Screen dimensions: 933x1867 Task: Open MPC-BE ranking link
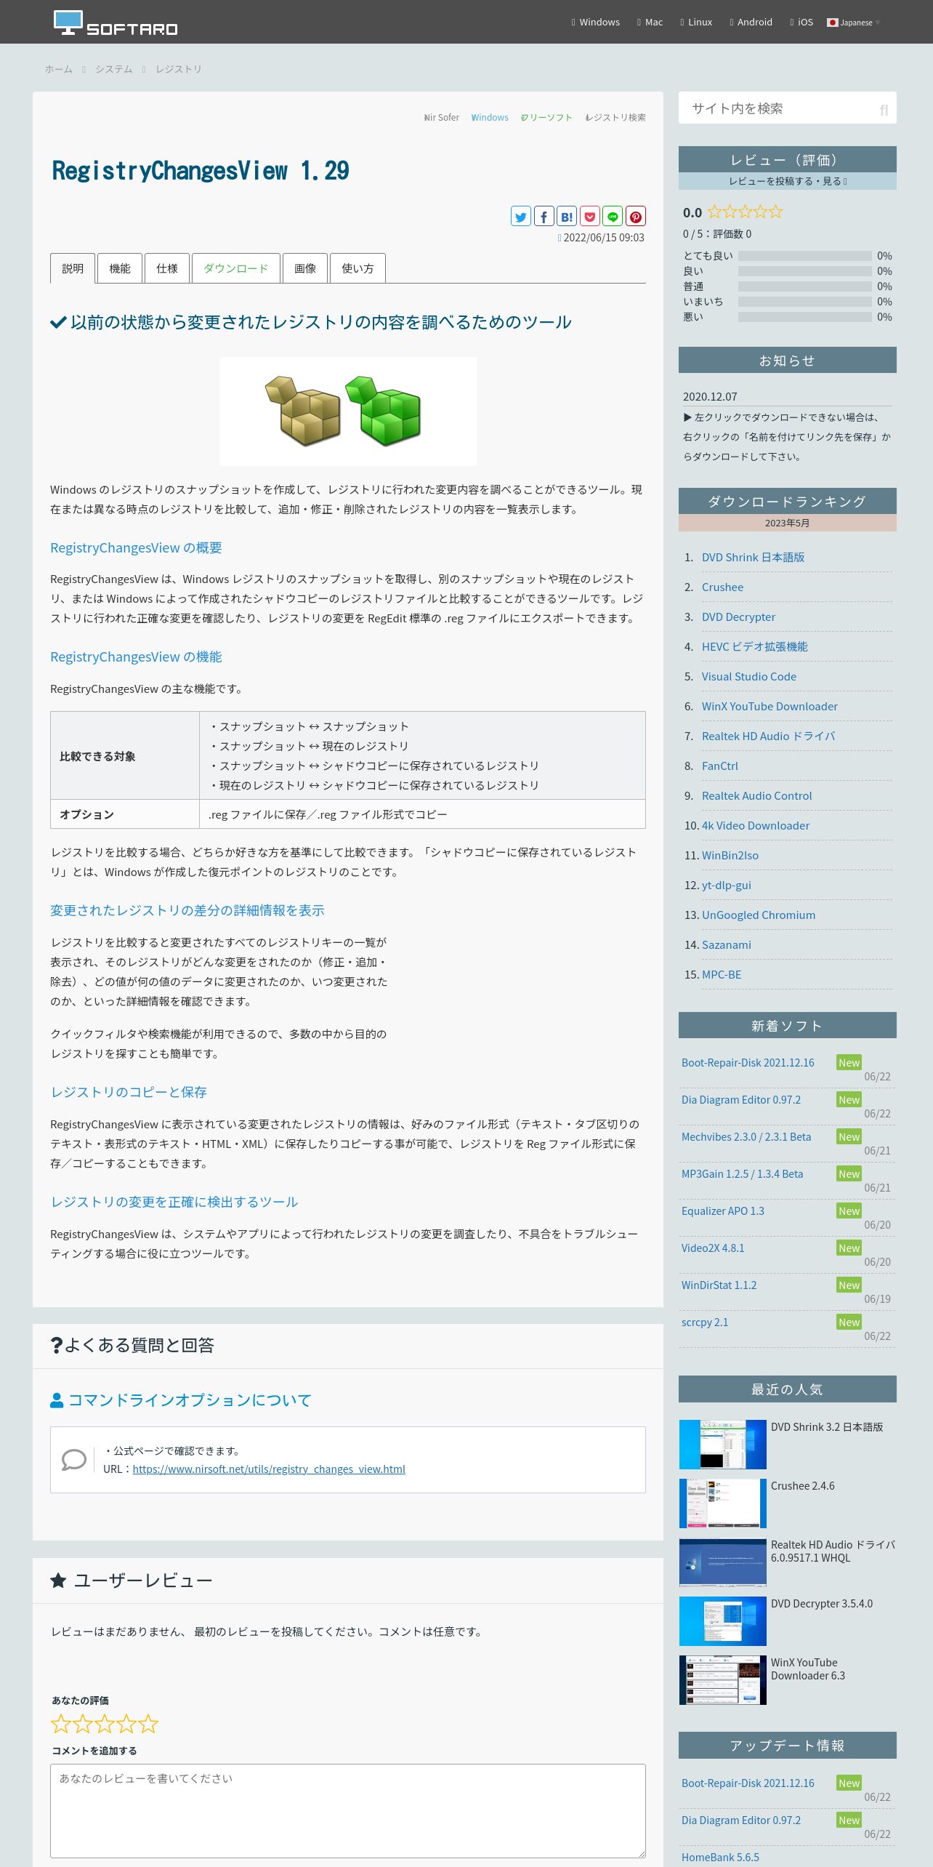click(x=722, y=974)
